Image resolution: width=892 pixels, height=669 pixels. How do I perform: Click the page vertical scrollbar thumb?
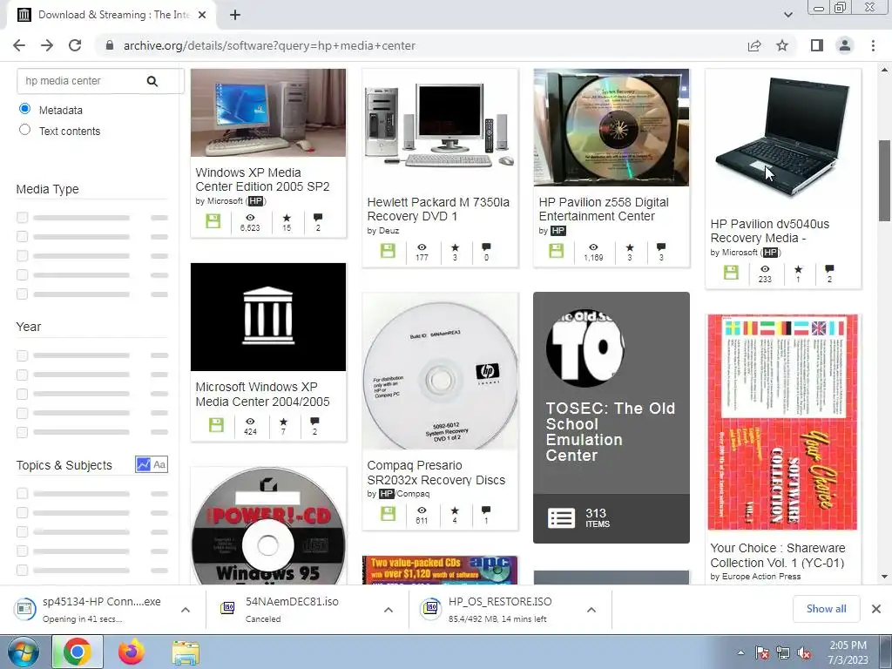coord(884,180)
